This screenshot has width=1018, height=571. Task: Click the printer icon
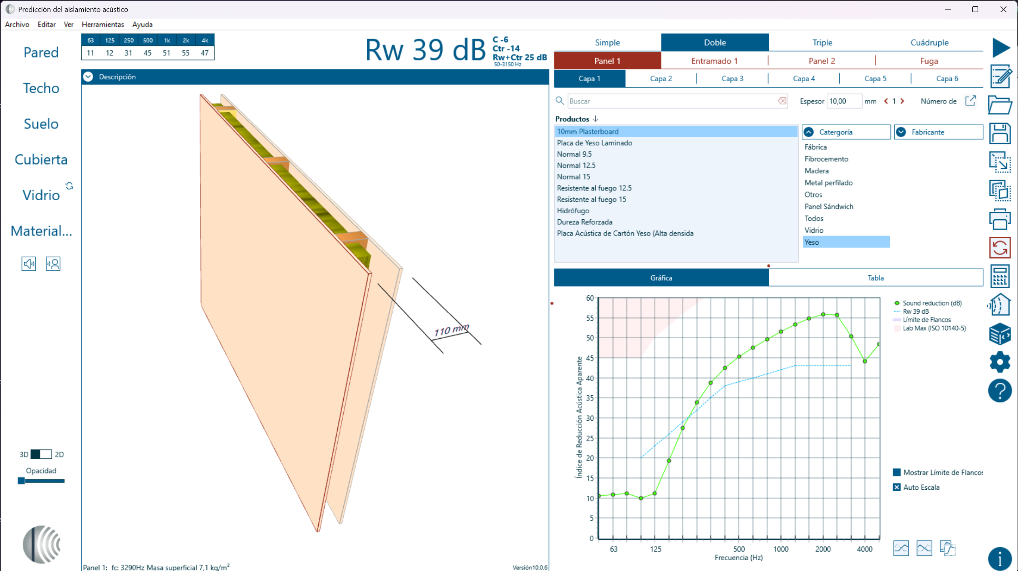click(x=1000, y=219)
